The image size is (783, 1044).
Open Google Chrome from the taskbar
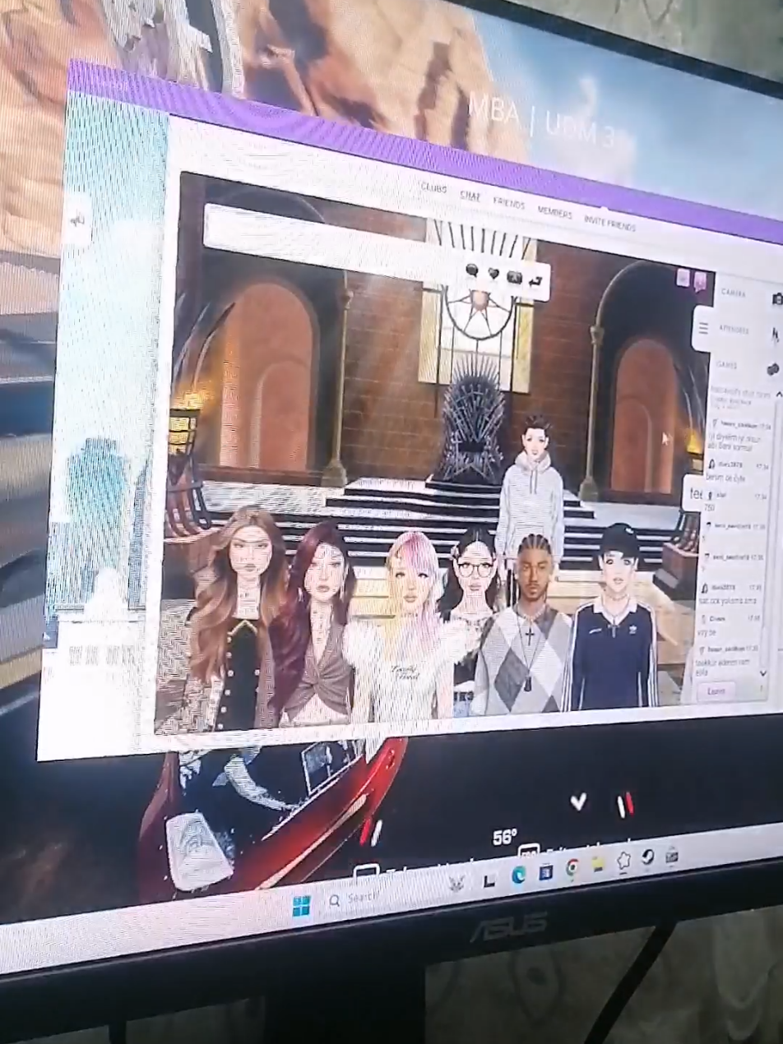pos(572,867)
